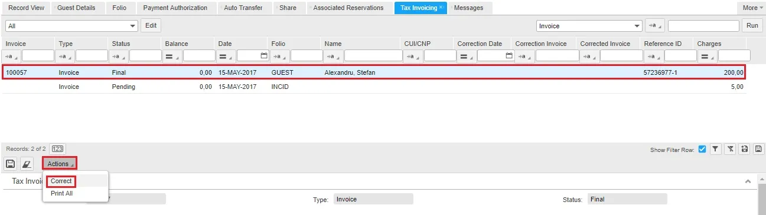Uncheck the Show Filter Row checkbox
766x215 pixels.
[x=702, y=149]
